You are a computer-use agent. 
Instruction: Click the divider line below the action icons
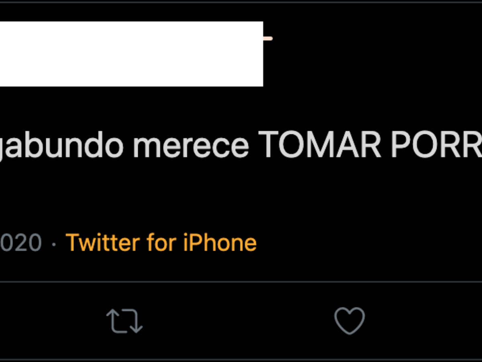(241, 360)
